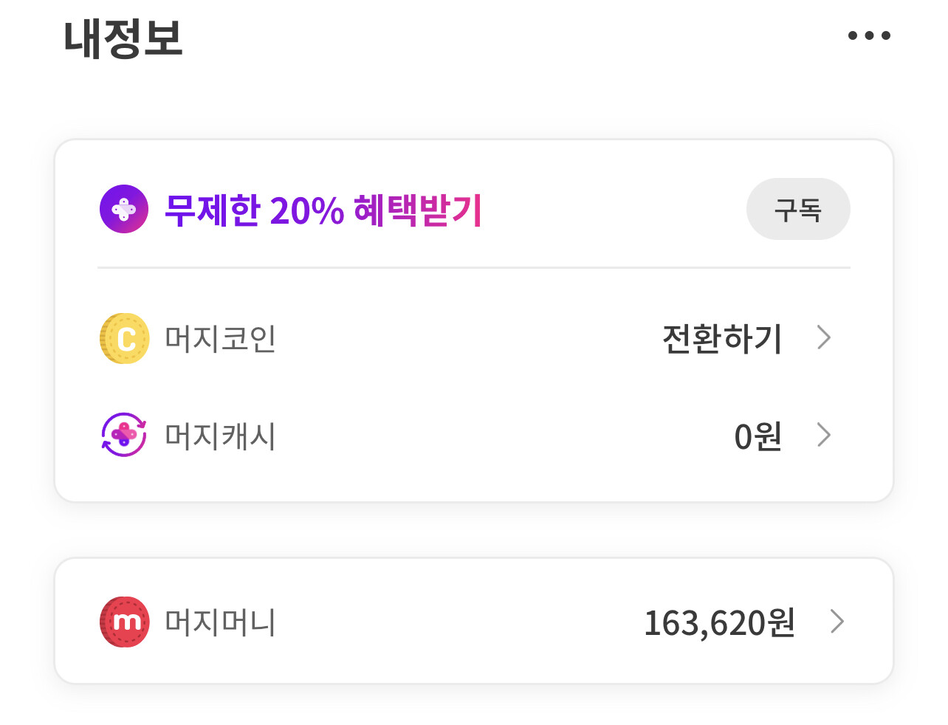Open the 무제한 20% 혜택받기 banner text
This screenshot has width=948, height=725.
point(323,210)
